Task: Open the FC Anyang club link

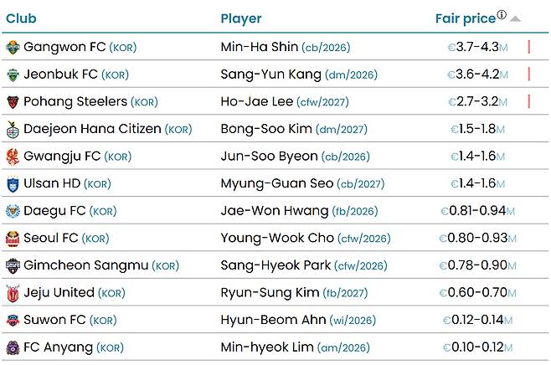Action: [x=59, y=347]
